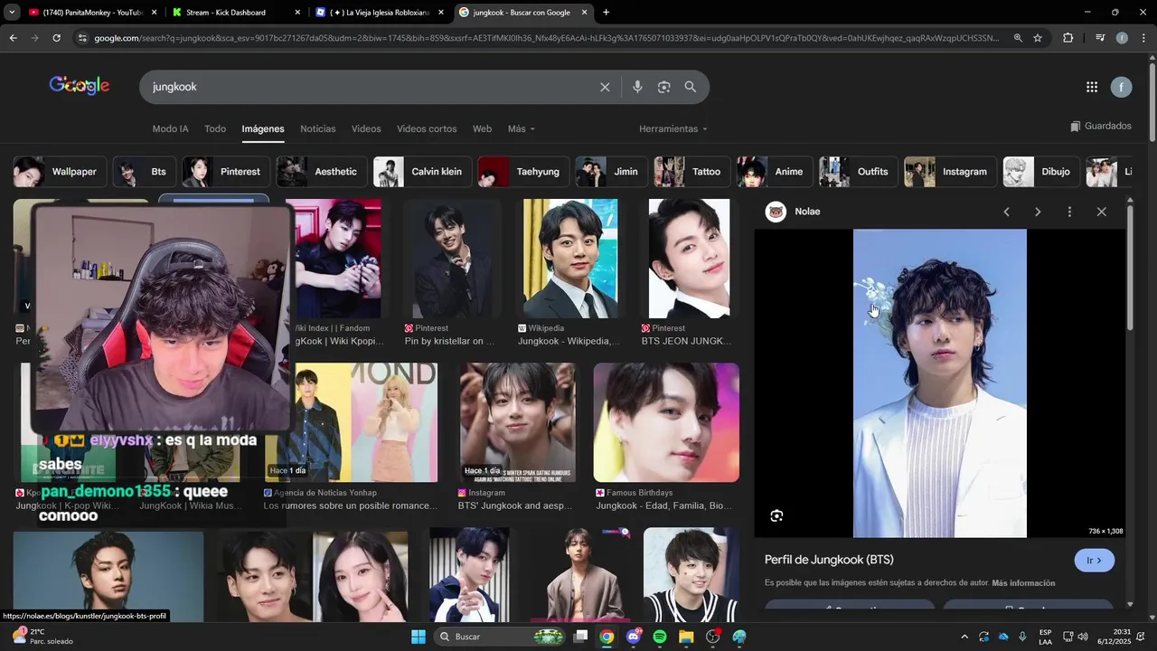This screenshot has width=1157, height=651.
Task: Reload the page in Chrome
Action: click(56, 38)
